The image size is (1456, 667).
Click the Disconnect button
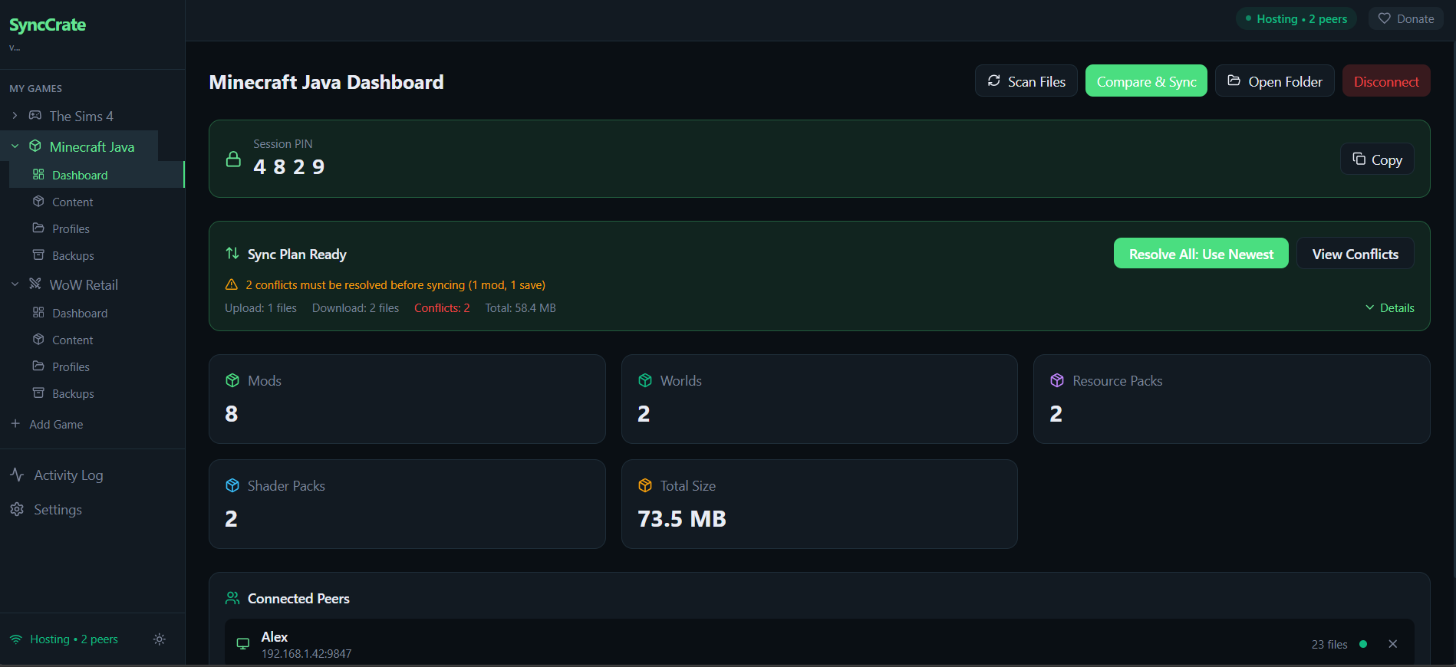point(1385,81)
